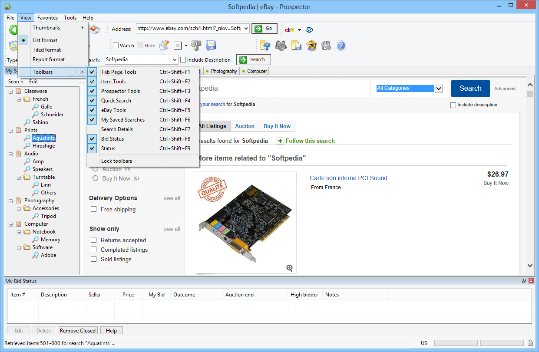Image resolution: width=539 pixels, height=352 pixels.
Task: Open the File menu
Action: [x=10, y=18]
